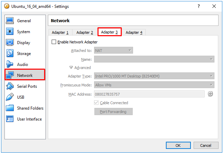This screenshot has width=223, height=153.
Task: Open the USB plug icon
Action: point(10,97)
